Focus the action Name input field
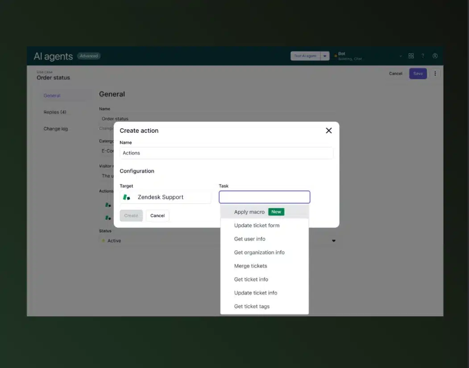 [x=226, y=153]
